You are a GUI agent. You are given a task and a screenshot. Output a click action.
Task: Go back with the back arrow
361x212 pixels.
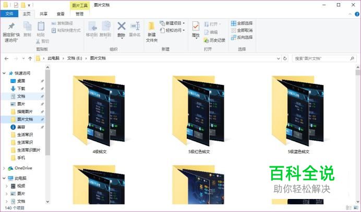point(6,59)
